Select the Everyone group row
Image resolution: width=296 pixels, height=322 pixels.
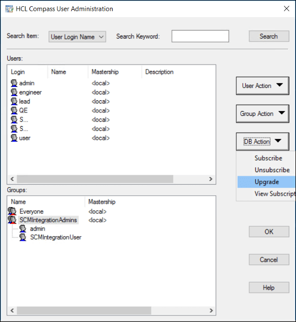(x=32, y=211)
